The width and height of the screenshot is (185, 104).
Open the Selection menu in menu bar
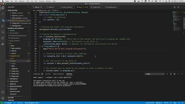[x=22, y=1]
